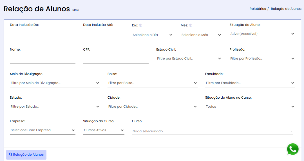Open the Situação do Aluno dropdown

coord(262,34)
